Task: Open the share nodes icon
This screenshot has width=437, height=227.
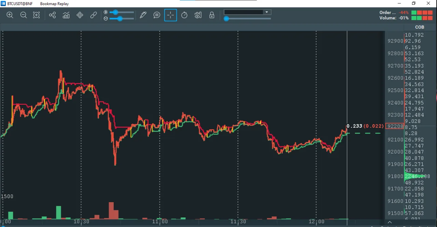Action: [x=52, y=15]
